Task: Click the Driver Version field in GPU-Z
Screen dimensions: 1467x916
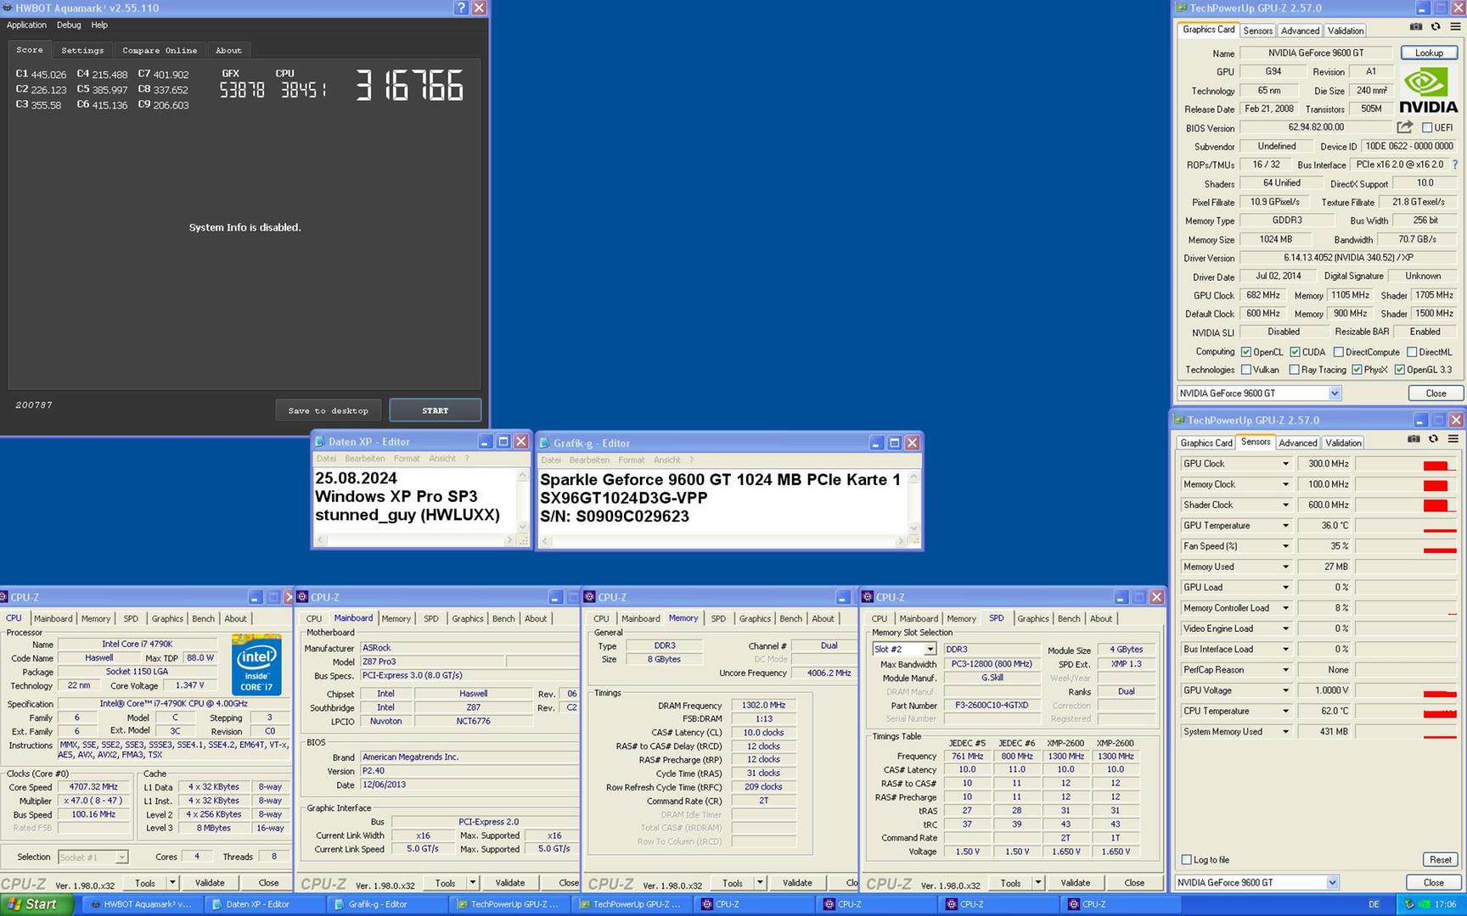Action: coord(1349,258)
